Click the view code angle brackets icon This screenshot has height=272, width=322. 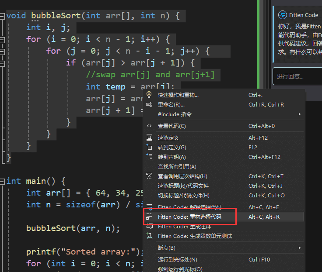click(x=149, y=126)
